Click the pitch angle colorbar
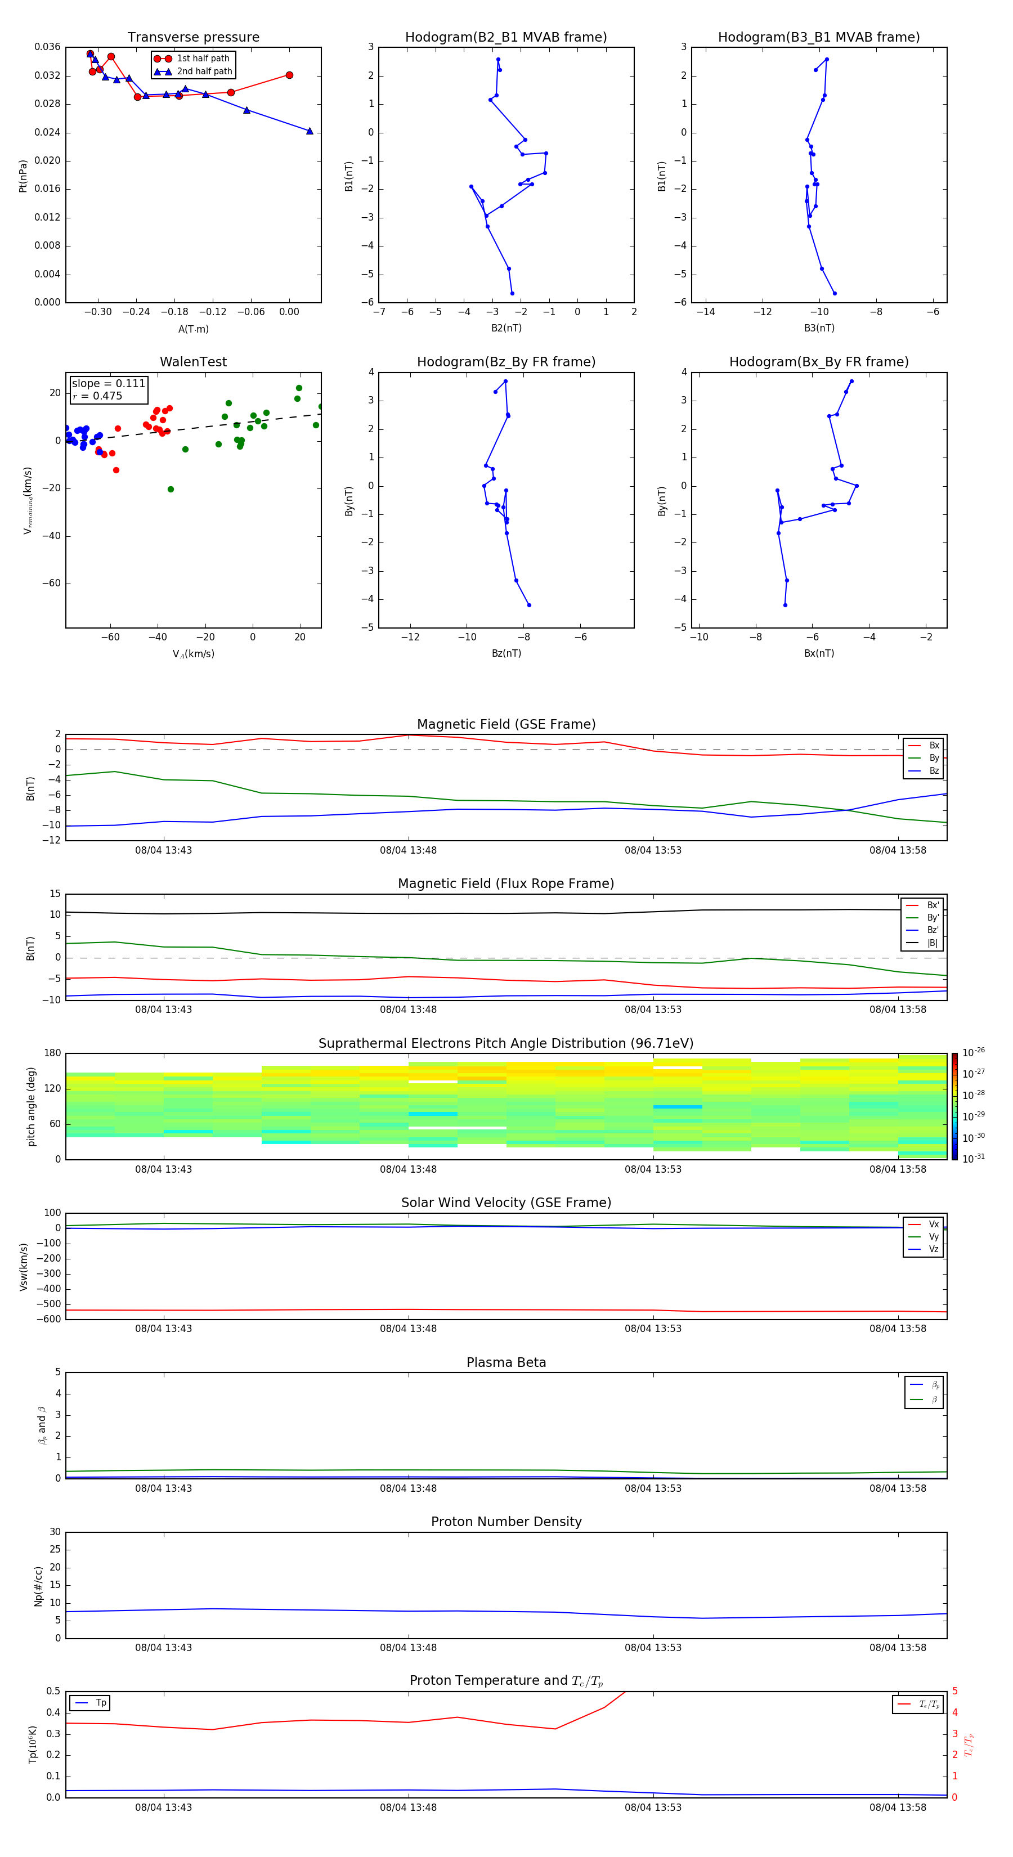This screenshot has width=1013, height=1857. coord(954,1106)
